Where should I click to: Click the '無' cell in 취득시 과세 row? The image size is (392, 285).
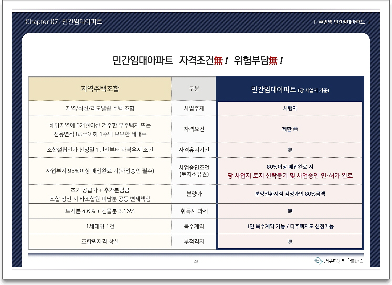pos(290,211)
